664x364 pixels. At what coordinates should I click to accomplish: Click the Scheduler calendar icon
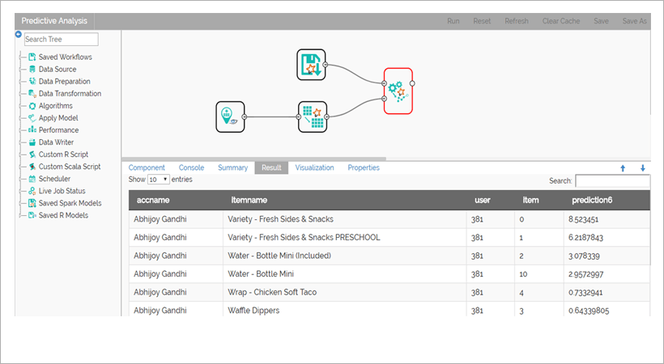tap(32, 179)
